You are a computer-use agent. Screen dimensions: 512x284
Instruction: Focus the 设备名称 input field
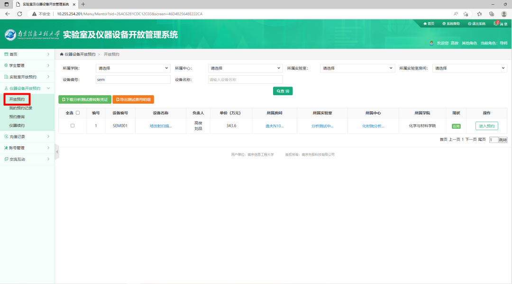[245, 80]
